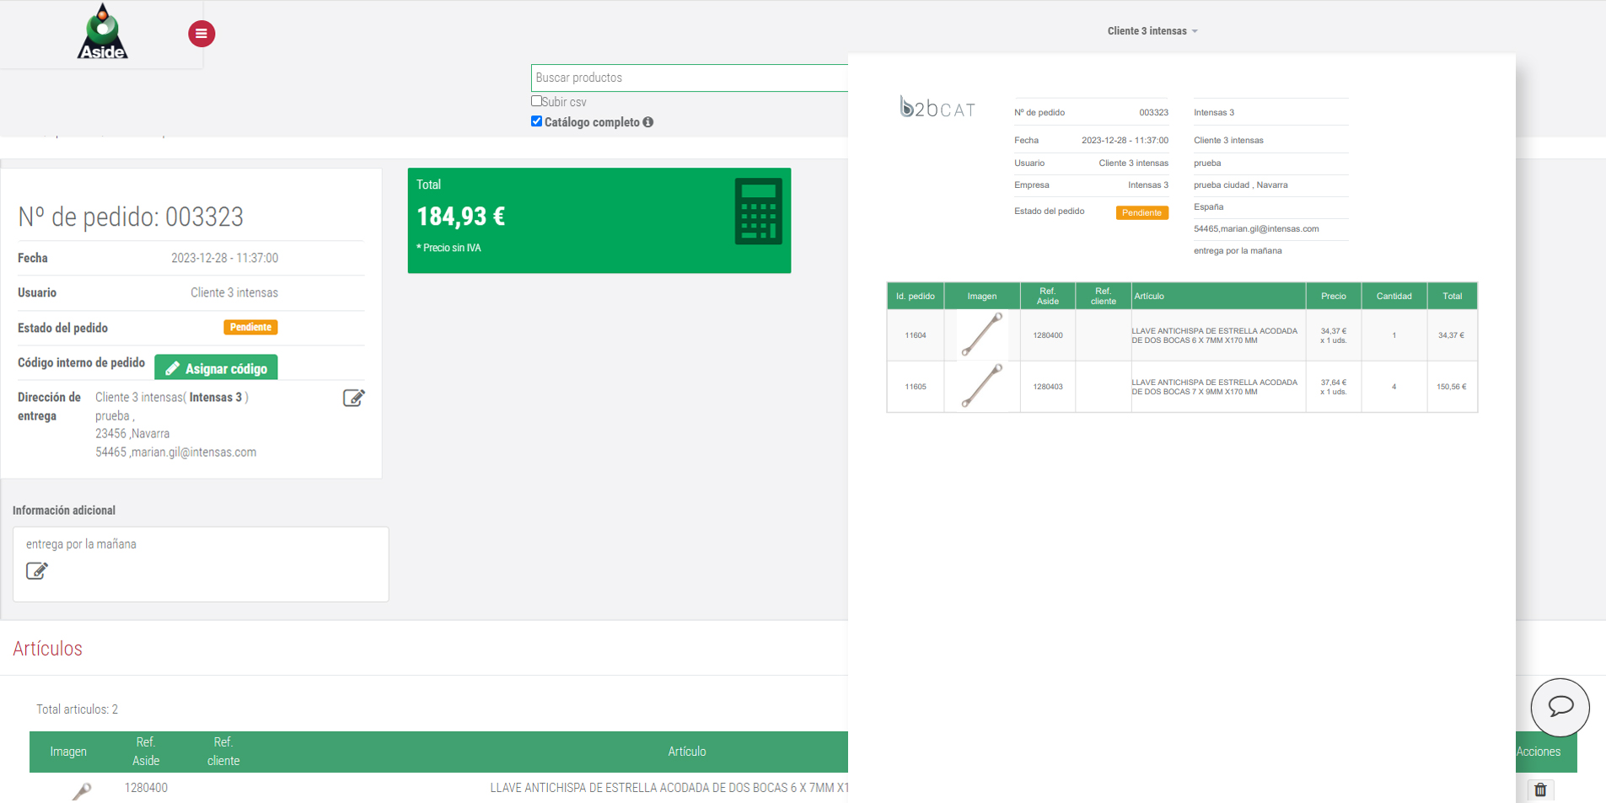Uncheck the Catálogo completo checkbox
This screenshot has height=803, width=1606.
(x=536, y=121)
